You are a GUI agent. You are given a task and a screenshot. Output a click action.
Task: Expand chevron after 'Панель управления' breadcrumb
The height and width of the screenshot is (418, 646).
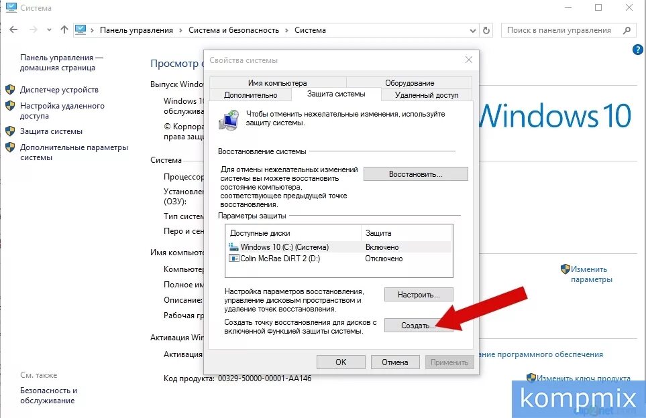(180, 30)
